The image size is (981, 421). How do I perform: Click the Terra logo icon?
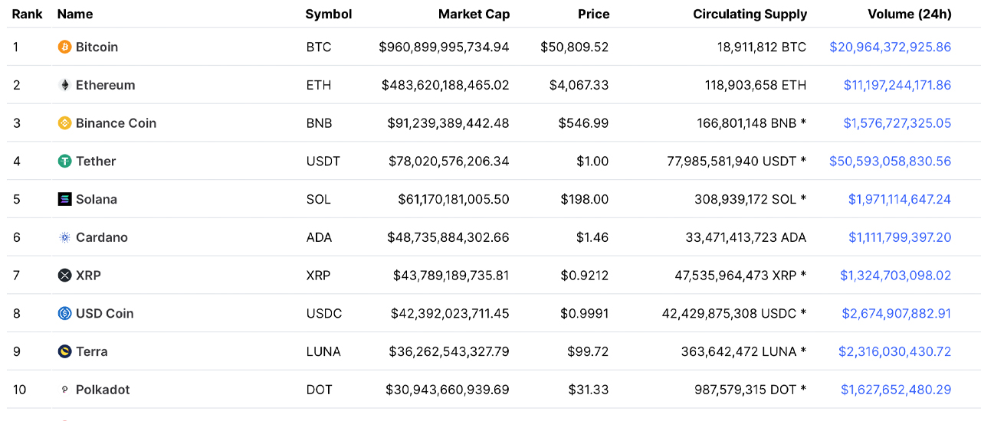pyautogui.click(x=65, y=351)
